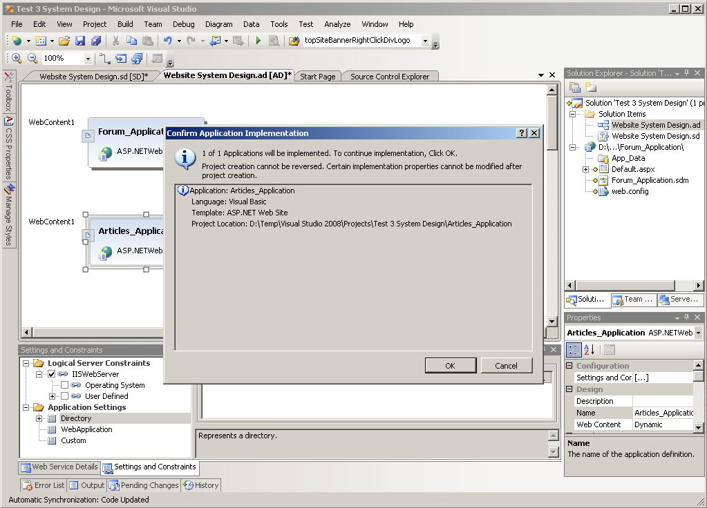Click diagram vertical scrollbar down arrow
Viewport: 707px width, 508px height.
(x=552, y=321)
